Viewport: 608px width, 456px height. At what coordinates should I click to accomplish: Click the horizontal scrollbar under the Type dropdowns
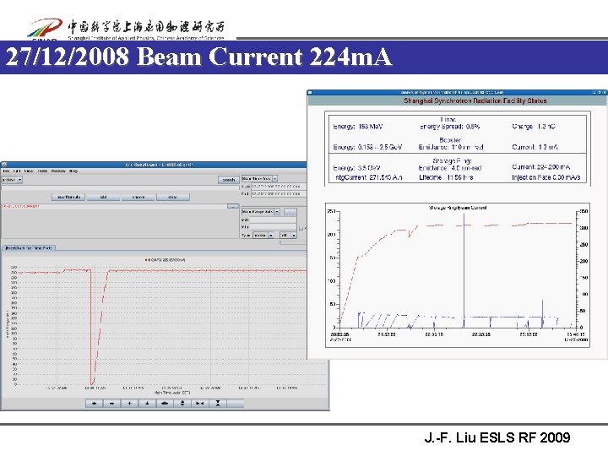point(293,242)
